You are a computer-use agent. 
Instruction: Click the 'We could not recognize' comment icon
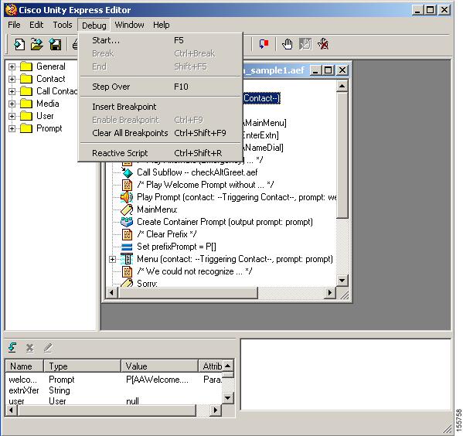(128, 271)
